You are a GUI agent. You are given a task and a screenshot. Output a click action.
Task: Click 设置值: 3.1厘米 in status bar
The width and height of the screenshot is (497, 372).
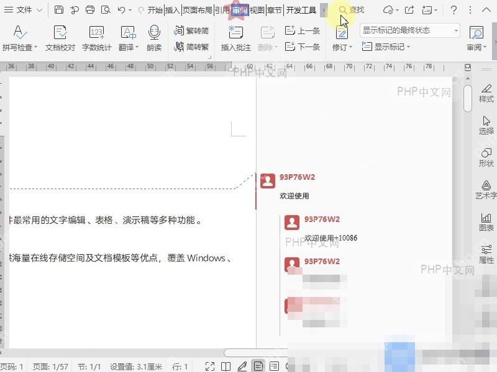click(x=136, y=366)
